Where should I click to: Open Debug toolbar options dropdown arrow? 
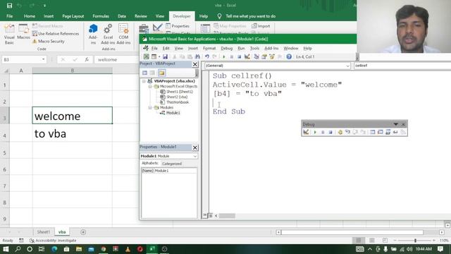(x=396, y=124)
